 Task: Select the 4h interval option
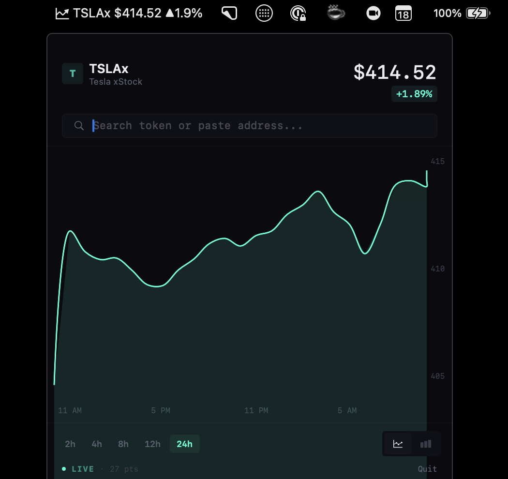point(96,443)
